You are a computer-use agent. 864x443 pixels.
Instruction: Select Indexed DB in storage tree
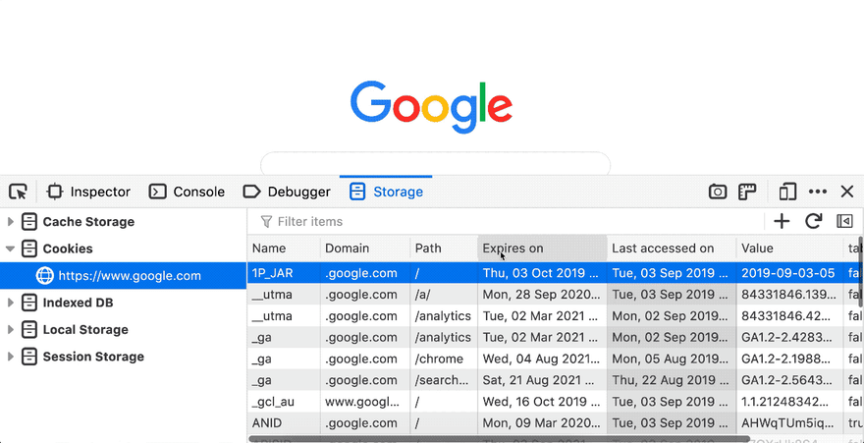pos(78,303)
